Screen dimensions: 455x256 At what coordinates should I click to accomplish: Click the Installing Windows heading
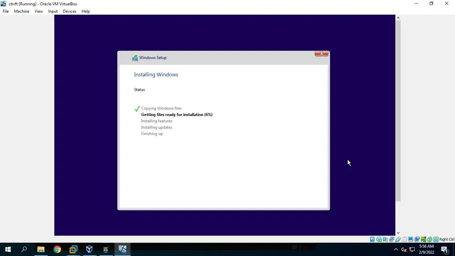(156, 75)
